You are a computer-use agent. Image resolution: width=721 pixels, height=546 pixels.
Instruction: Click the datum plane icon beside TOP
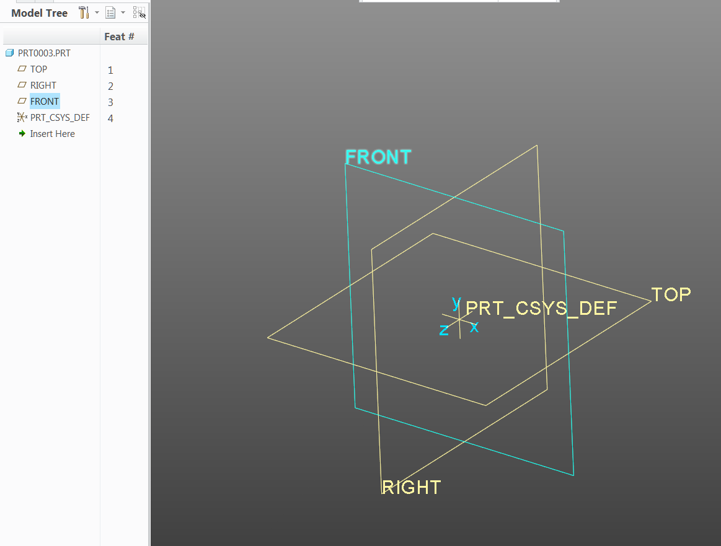point(22,68)
